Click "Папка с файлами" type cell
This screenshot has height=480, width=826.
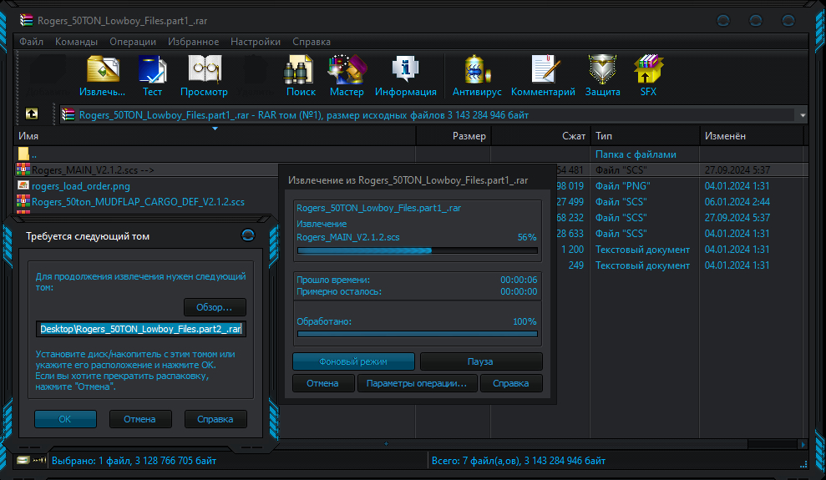pyautogui.click(x=636, y=154)
